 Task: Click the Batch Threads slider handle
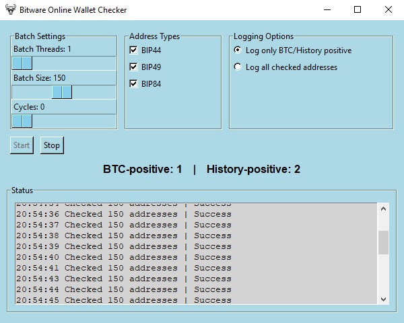tap(22, 63)
